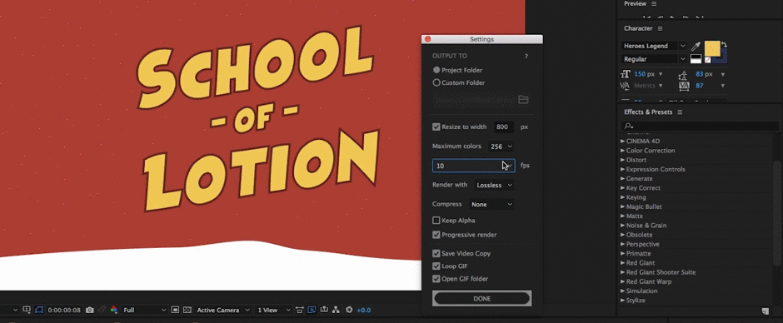
Task: Toggle Save Video Copy checkbox
Action: [436, 254]
